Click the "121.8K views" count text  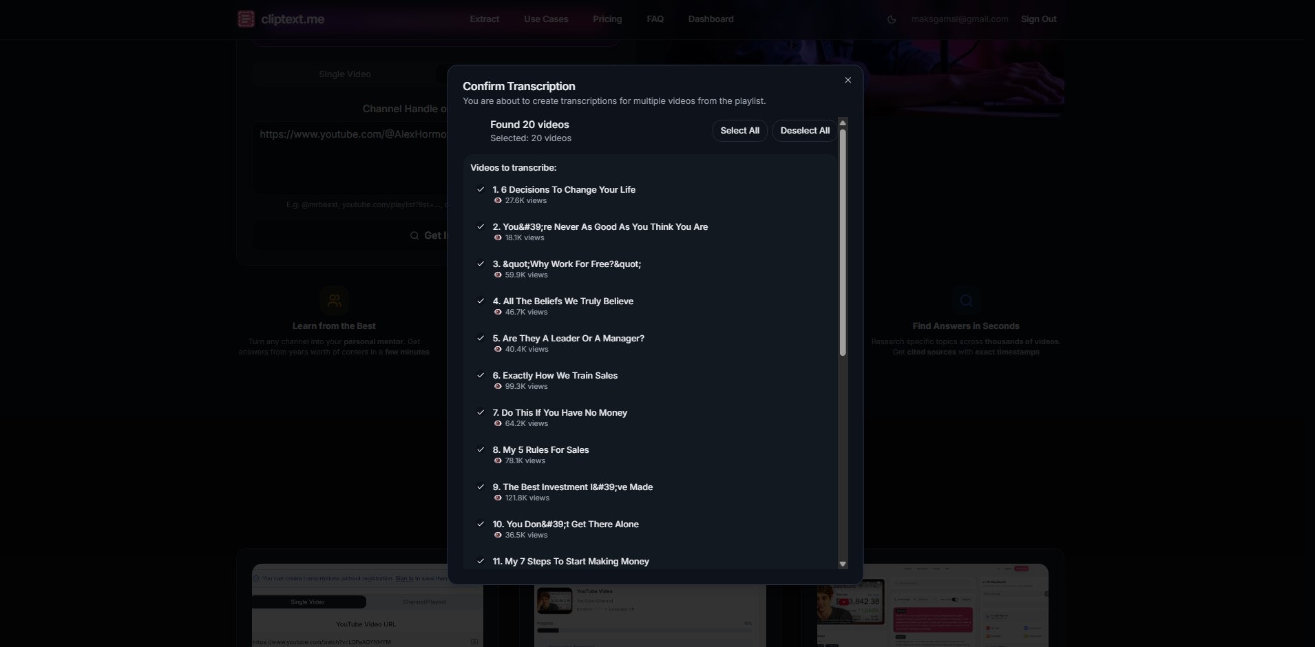(x=527, y=498)
